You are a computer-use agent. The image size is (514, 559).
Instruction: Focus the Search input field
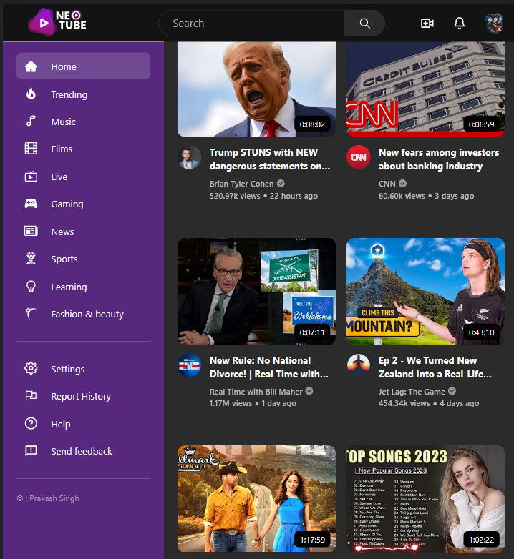(252, 23)
